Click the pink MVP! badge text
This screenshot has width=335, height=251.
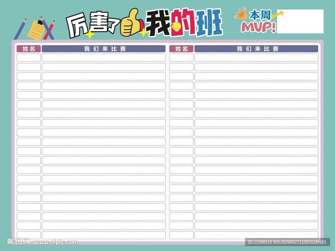tap(258, 27)
